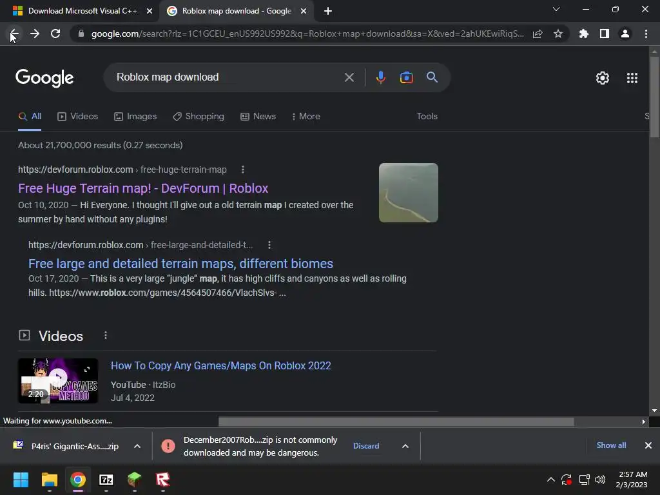Open search Tools
Image resolution: width=660 pixels, height=495 pixels.
click(x=427, y=117)
